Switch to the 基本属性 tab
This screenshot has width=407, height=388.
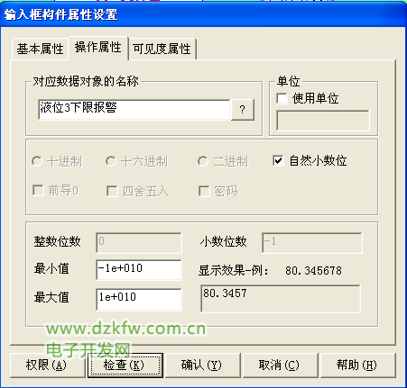40,50
